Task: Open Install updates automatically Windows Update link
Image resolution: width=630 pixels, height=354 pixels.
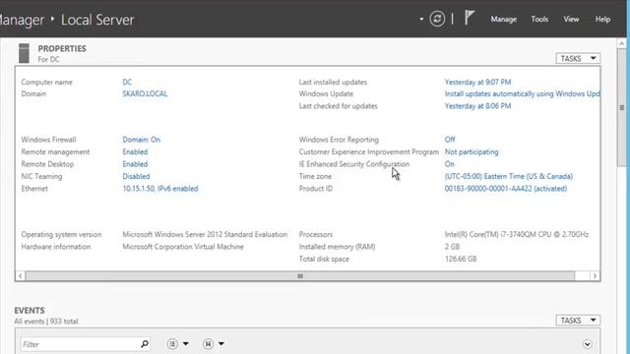Action: click(523, 94)
